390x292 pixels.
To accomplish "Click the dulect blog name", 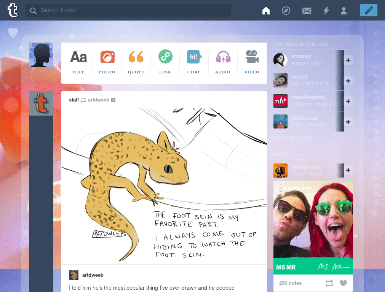I will click(x=299, y=77).
